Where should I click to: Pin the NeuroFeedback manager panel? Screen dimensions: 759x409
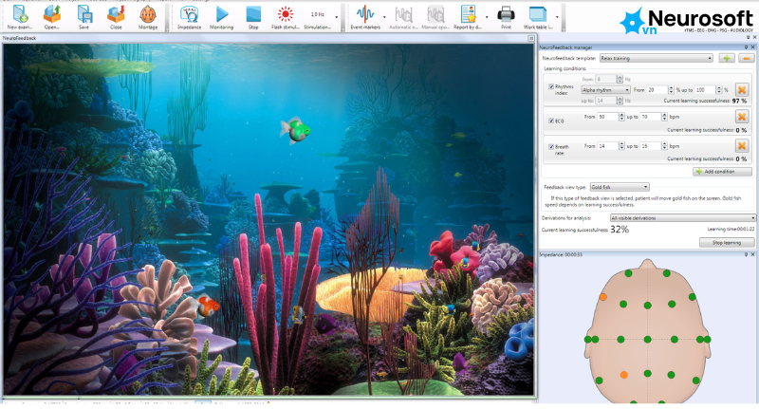[746, 46]
